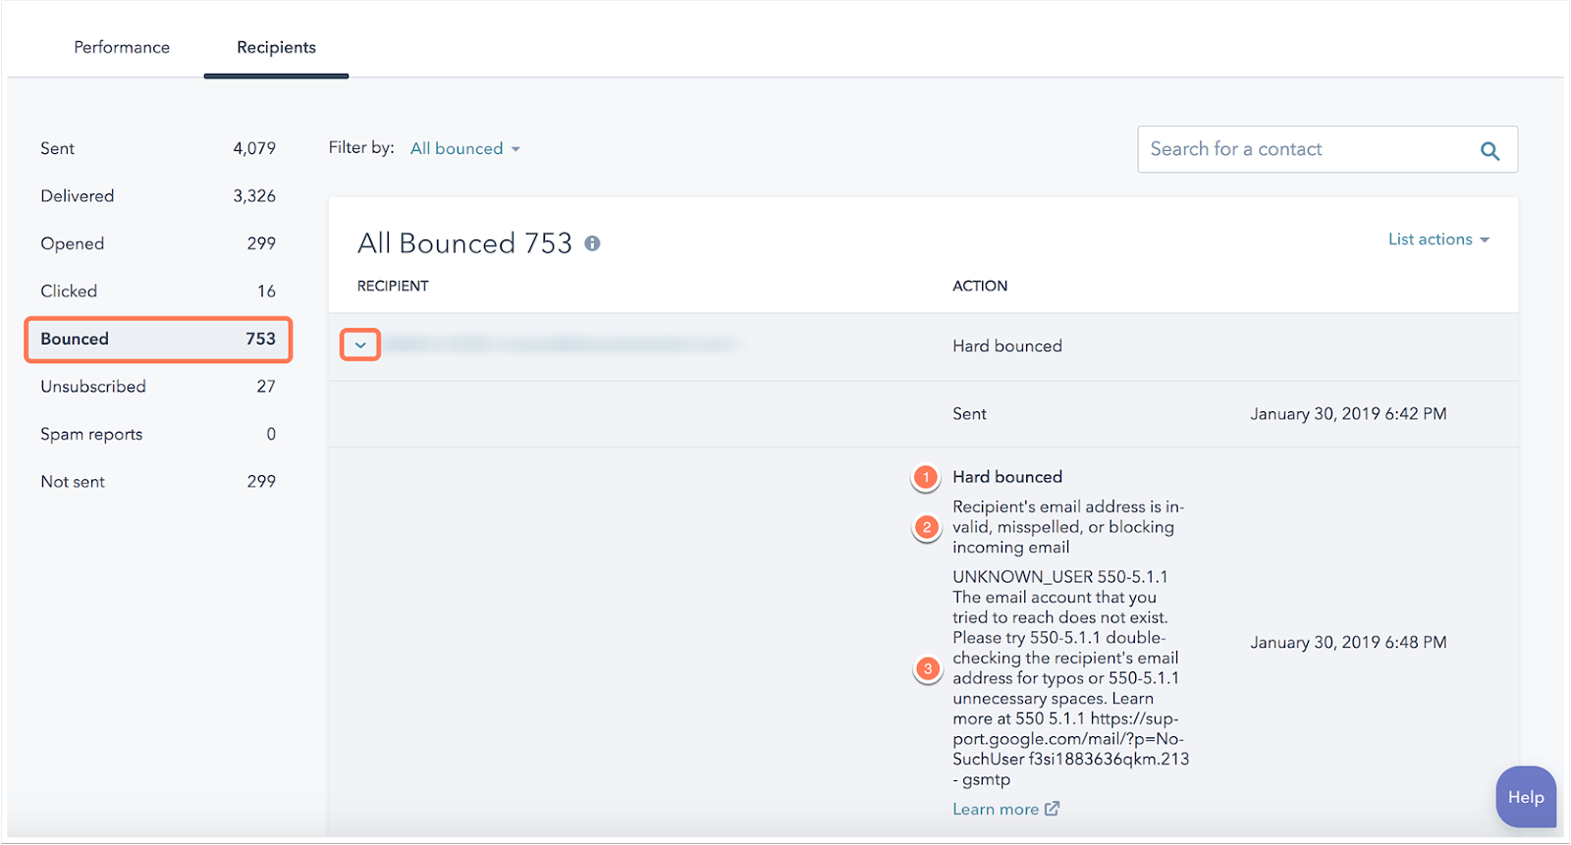Collapse the hard bounced recipient row chevron
This screenshot has height=845, width=1571.
360,345
